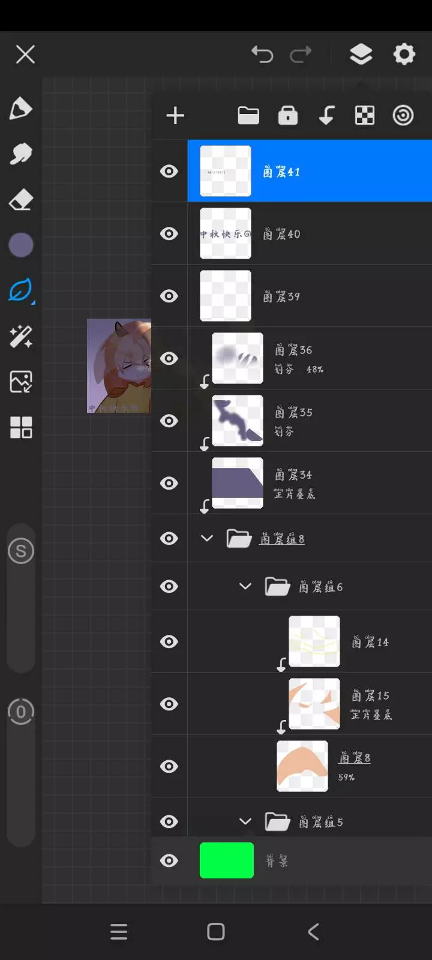Select the smudge tool
The image size is (432, 960).
click(x=21, y=154)
